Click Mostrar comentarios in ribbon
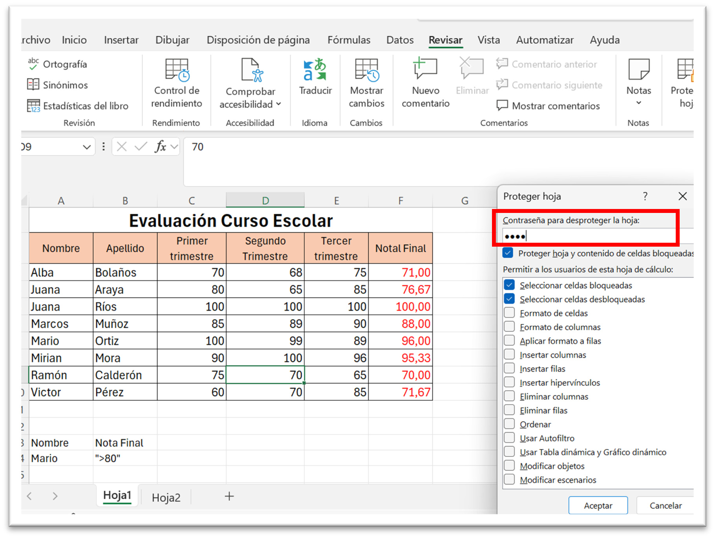Screen dimensions: 715x538 [548, 106]
